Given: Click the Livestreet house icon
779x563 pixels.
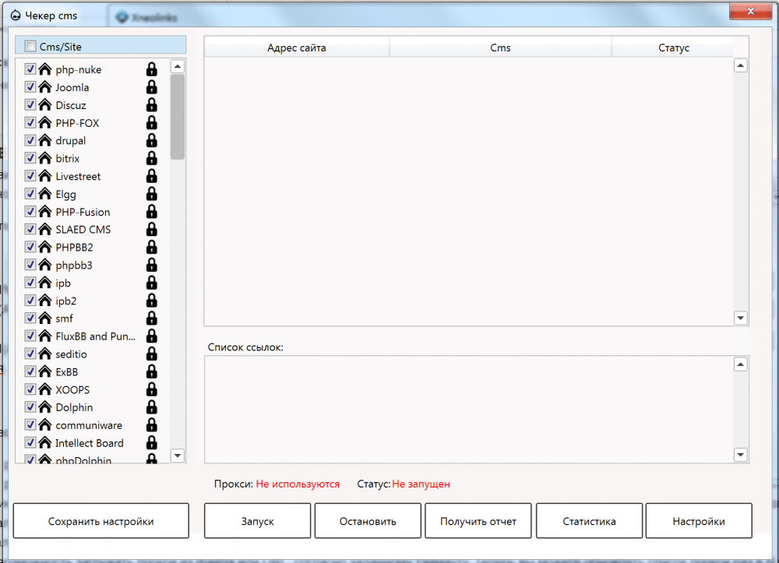Looking at the screenshot, I should 45,176.
